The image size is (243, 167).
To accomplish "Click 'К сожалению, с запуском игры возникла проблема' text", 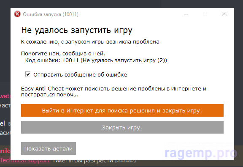I will point(90,42).
